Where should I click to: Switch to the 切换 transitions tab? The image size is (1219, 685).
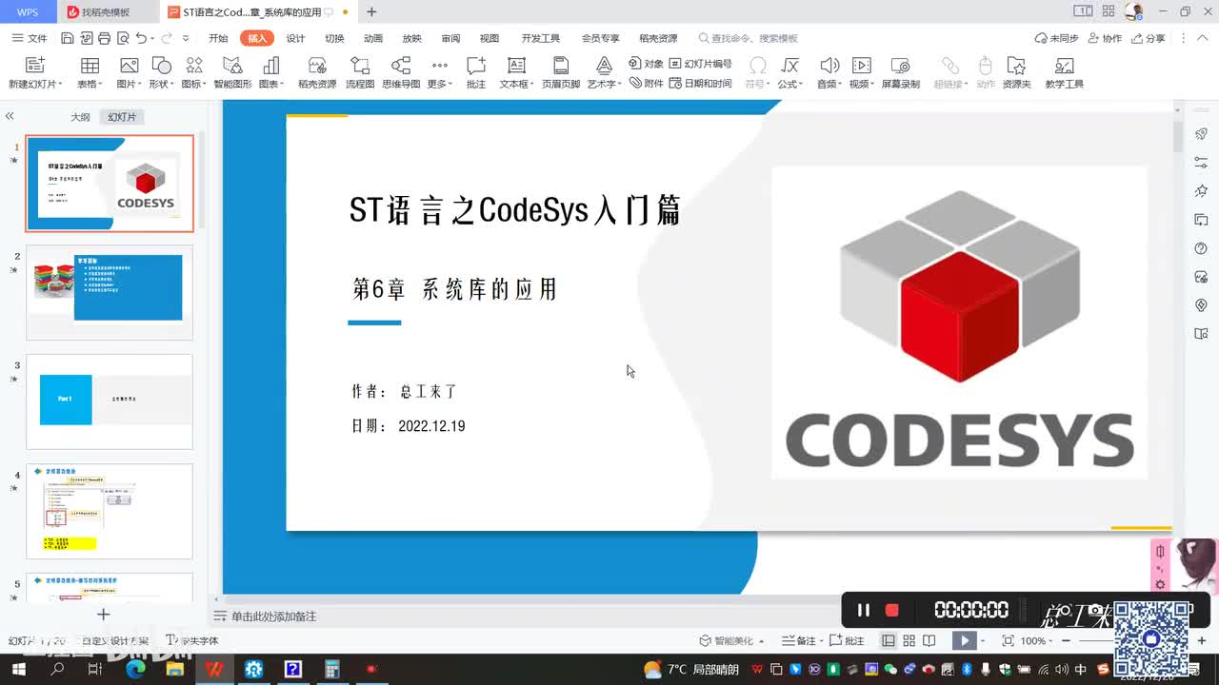point(334,38)
